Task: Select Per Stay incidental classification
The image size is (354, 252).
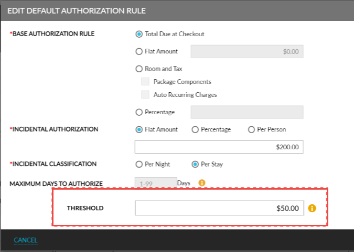Action: point(195,164)
